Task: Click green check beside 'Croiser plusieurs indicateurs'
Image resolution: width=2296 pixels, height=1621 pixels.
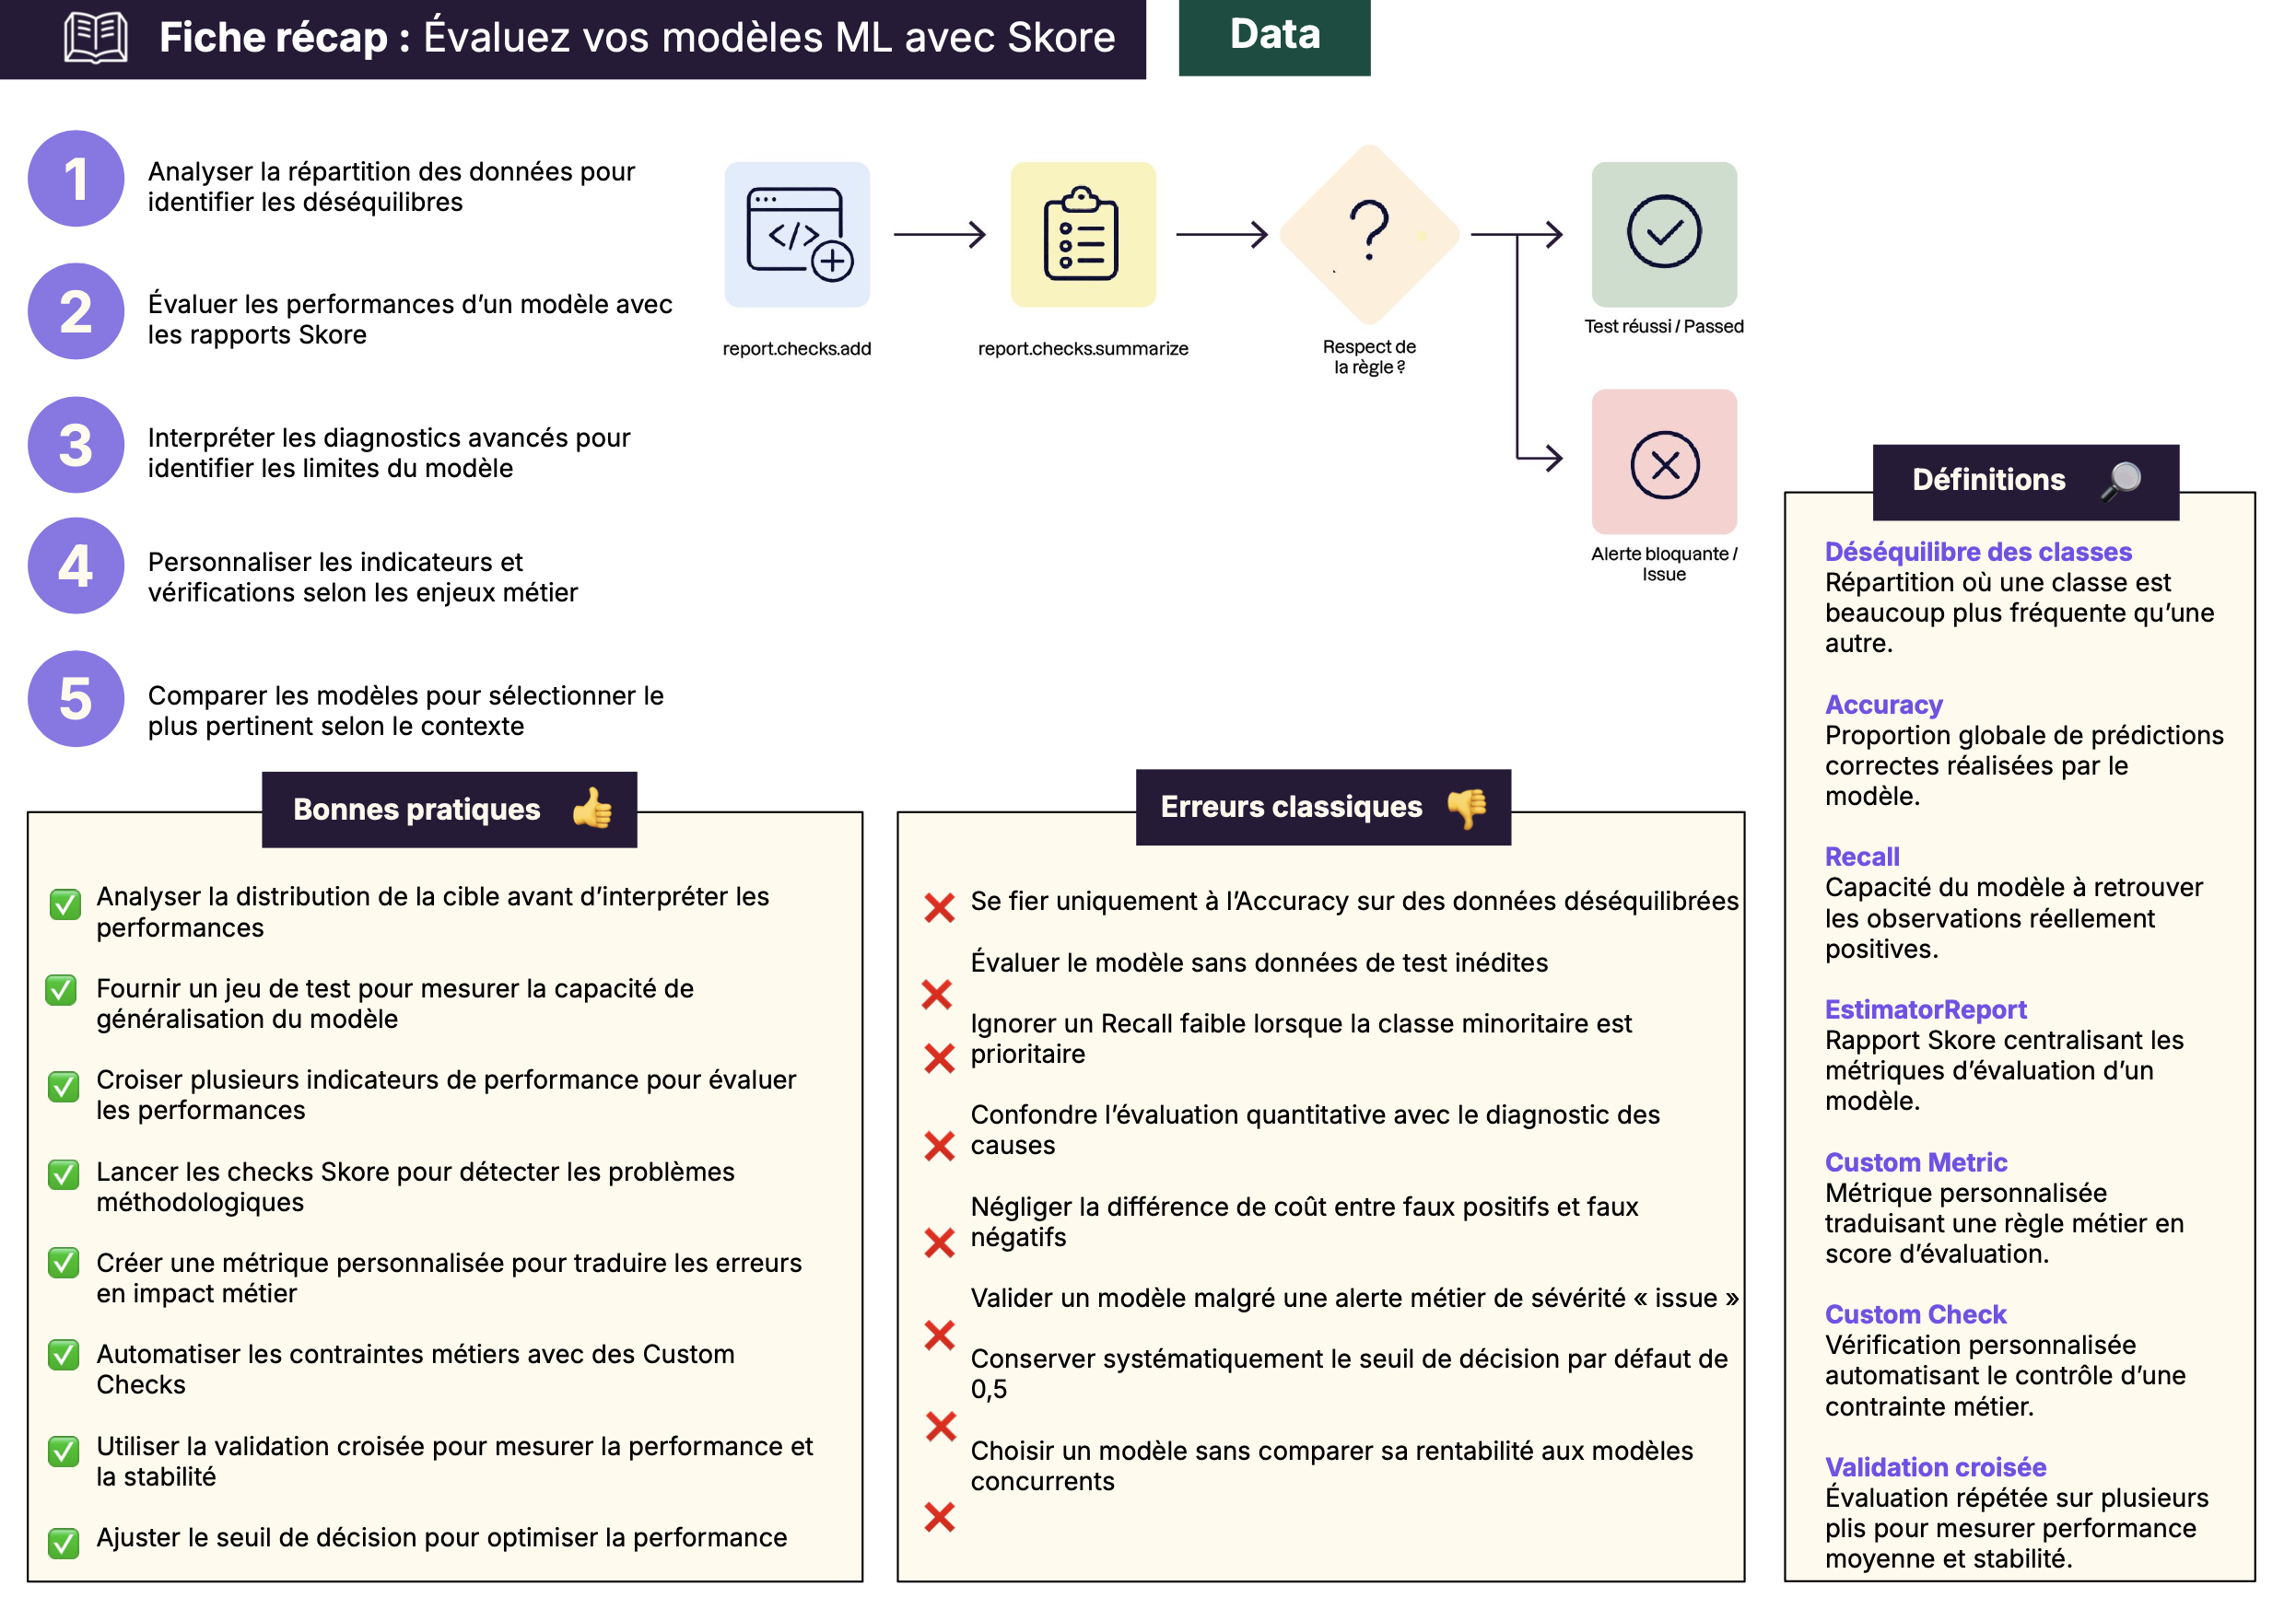Action: [64, 1086]
